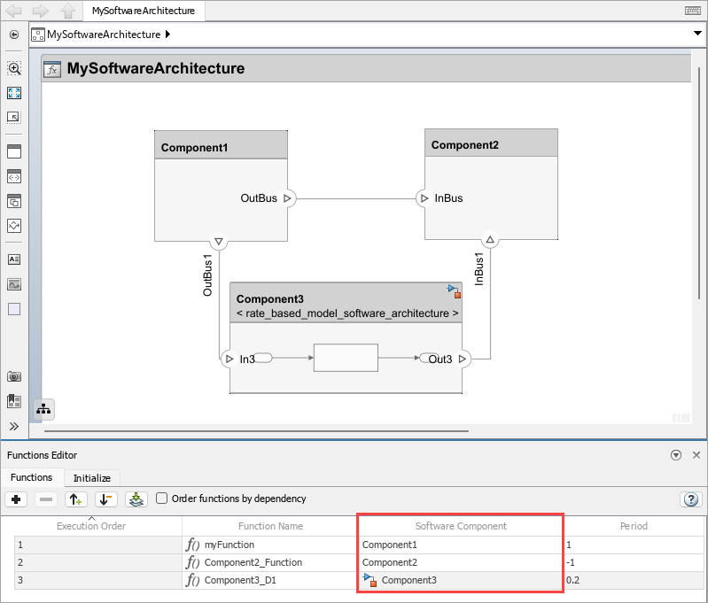708x603 pixels.
Task: Click MySoftwareArchitecture in the breadcrumb
Action: 104,35
